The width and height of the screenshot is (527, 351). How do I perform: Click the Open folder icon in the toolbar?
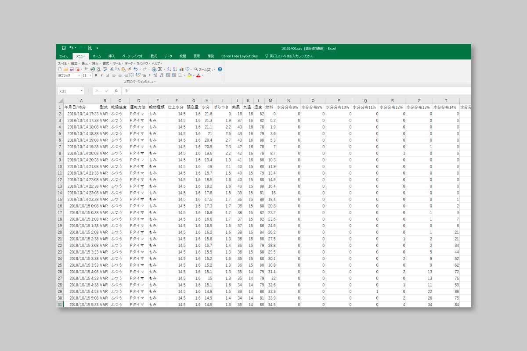pyautogui.click(x=66, y=69)
